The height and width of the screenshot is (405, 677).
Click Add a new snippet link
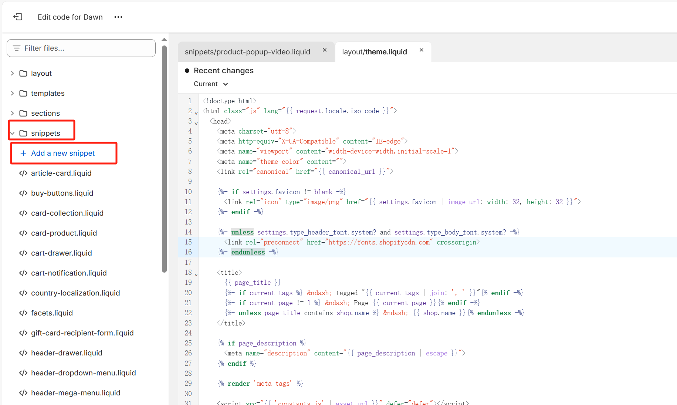click(x=63, y=153)
